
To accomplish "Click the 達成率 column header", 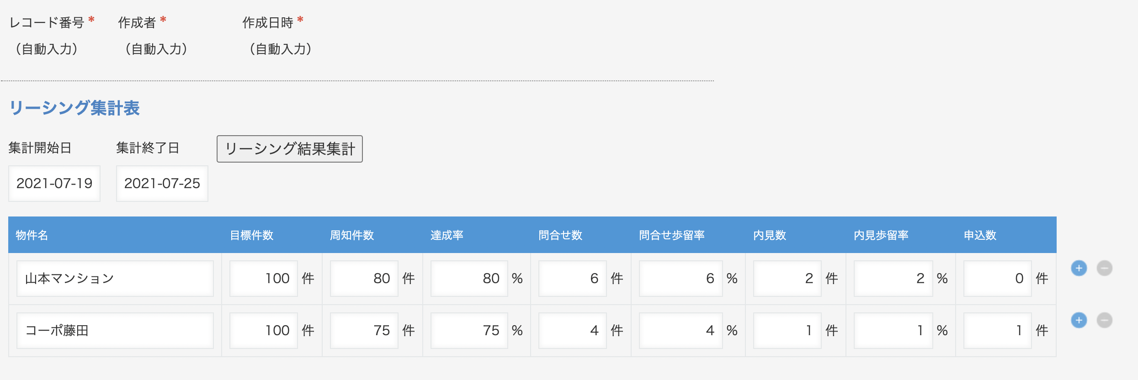I will [447, 235].
